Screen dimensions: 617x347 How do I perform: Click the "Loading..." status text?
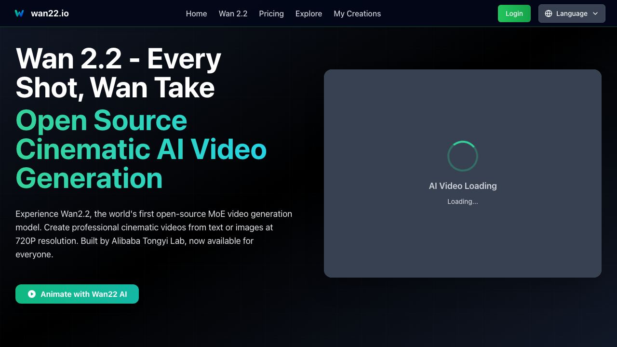pos(463,201)
